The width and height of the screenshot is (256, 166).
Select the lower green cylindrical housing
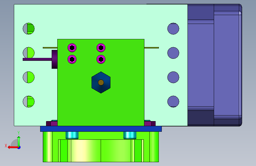click(101, 147)
